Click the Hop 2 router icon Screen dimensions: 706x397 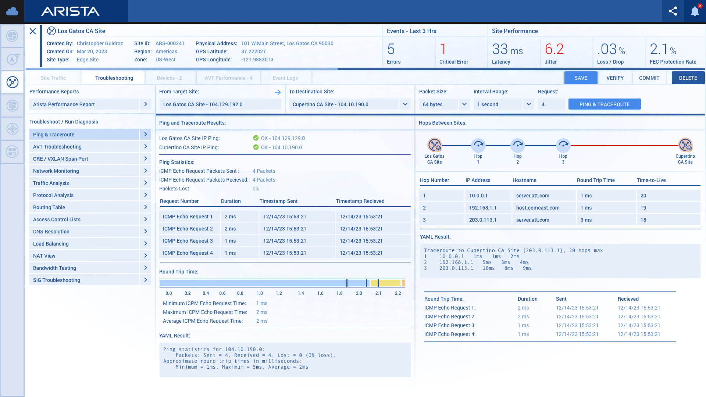pyautogui.click(x=517, y=145)
